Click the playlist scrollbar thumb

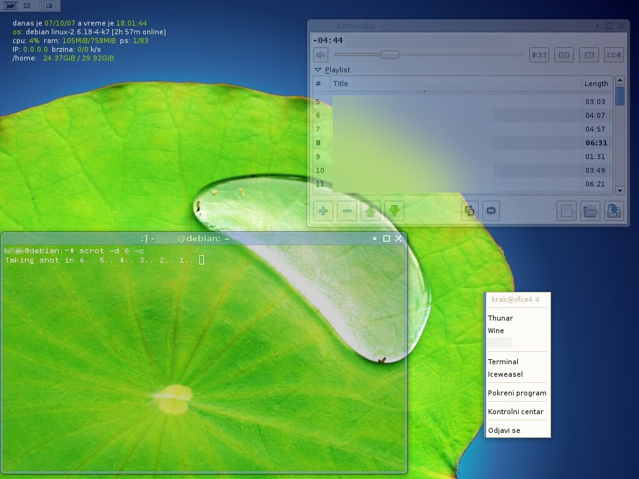[x=620, y=97]
